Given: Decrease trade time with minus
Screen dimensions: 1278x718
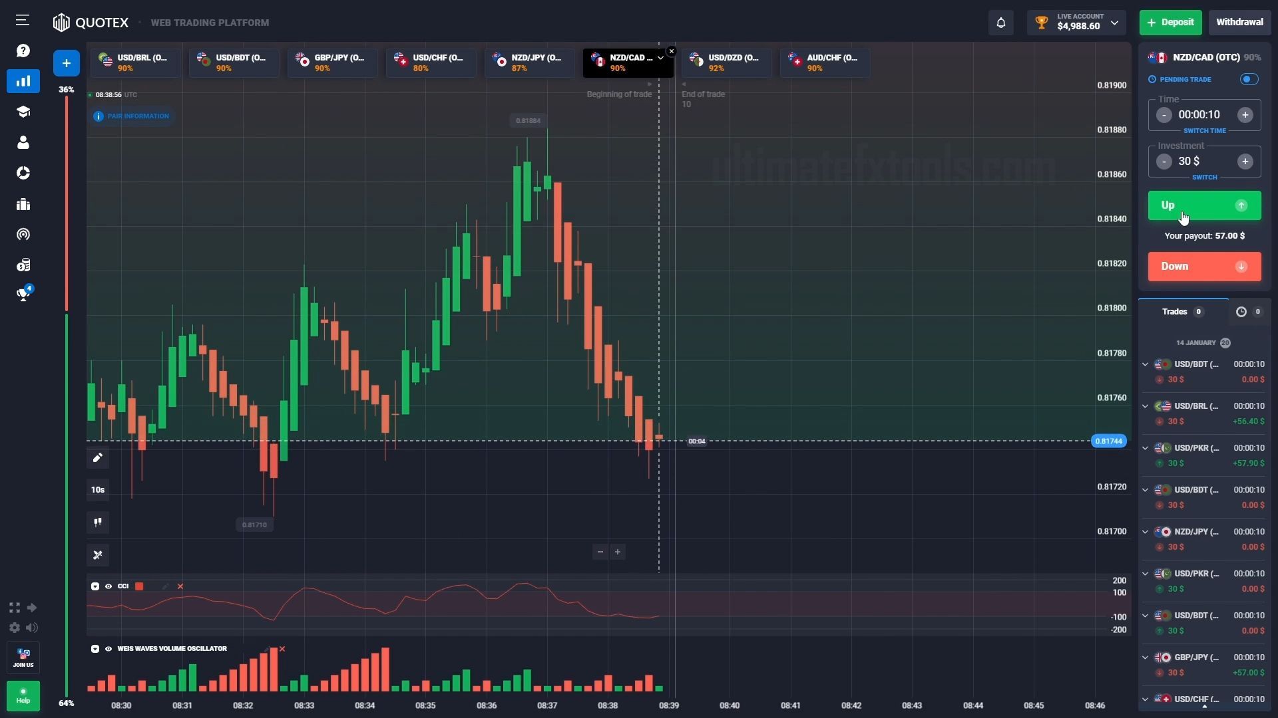Looking at the screenshot, I should (1164, 115).
